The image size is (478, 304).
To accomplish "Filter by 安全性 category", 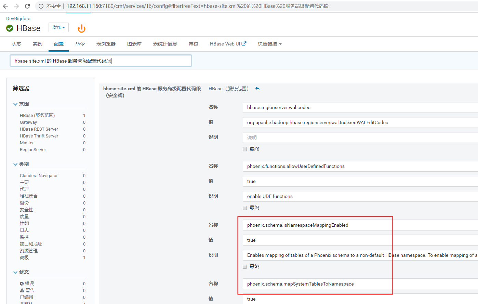I will (x=27, y=210).
